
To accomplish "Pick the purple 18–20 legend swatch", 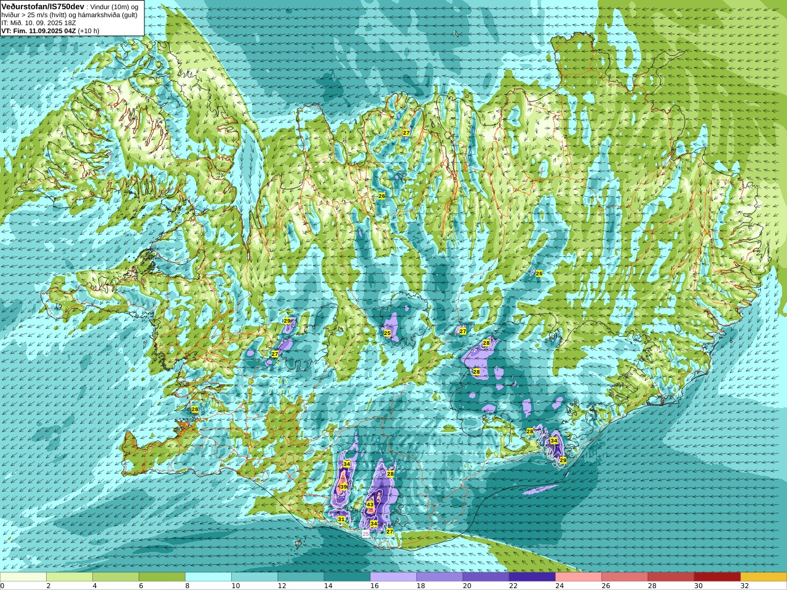I will tap(440, 577).
